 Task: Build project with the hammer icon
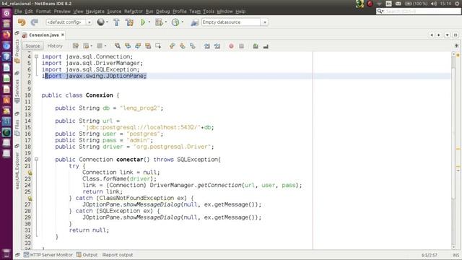(x=116, y=22)
